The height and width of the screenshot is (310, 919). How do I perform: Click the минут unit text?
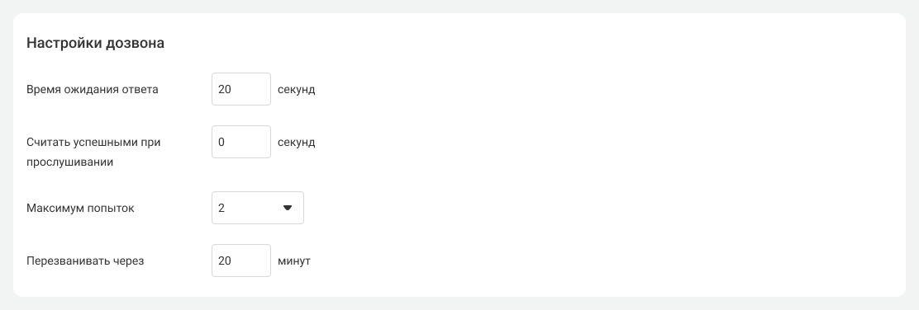coord(294,261)
